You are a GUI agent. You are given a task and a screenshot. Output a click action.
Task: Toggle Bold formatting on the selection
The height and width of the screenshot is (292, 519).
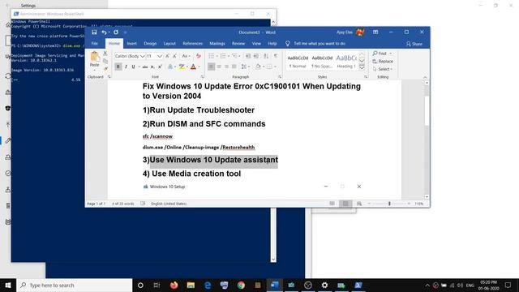118,67
